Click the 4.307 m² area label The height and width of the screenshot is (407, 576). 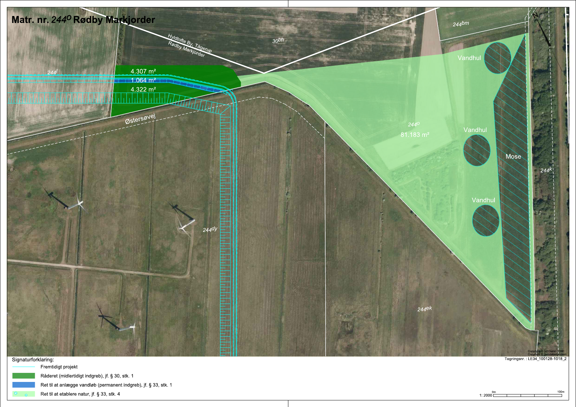tap(143, 71)
